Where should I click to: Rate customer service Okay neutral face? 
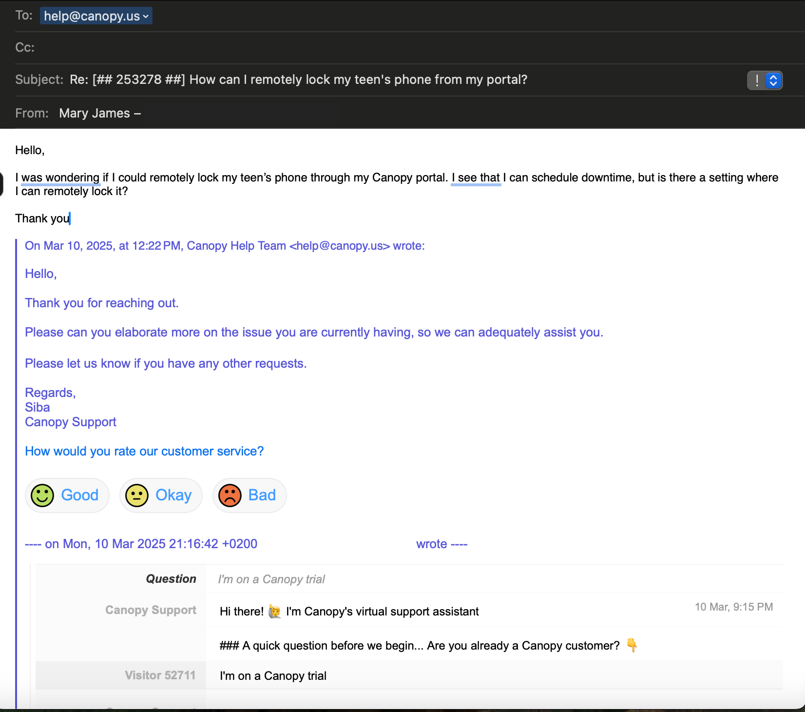[137, 495]
